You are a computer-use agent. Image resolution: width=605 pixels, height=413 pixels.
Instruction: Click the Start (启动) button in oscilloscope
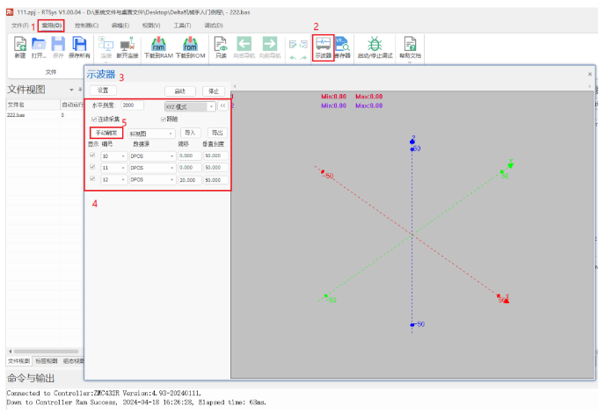[179, 91]
